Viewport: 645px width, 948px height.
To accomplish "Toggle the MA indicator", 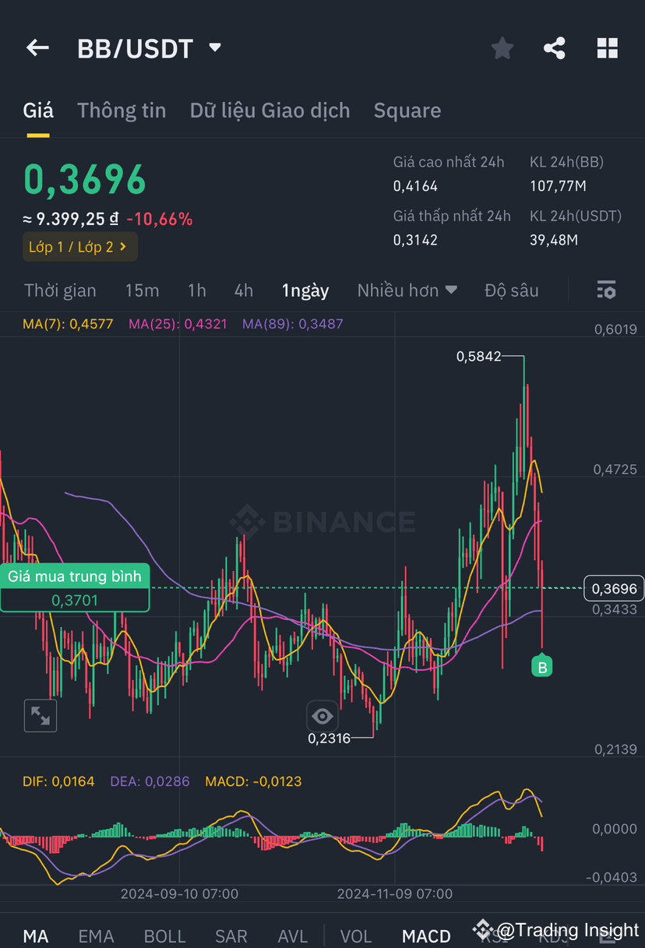I will tap(36, 936).
